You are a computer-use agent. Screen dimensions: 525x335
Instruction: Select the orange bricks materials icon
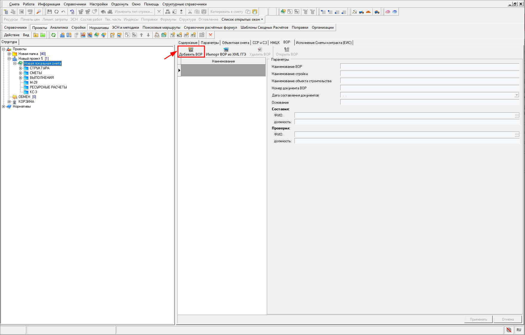[368, 12]
